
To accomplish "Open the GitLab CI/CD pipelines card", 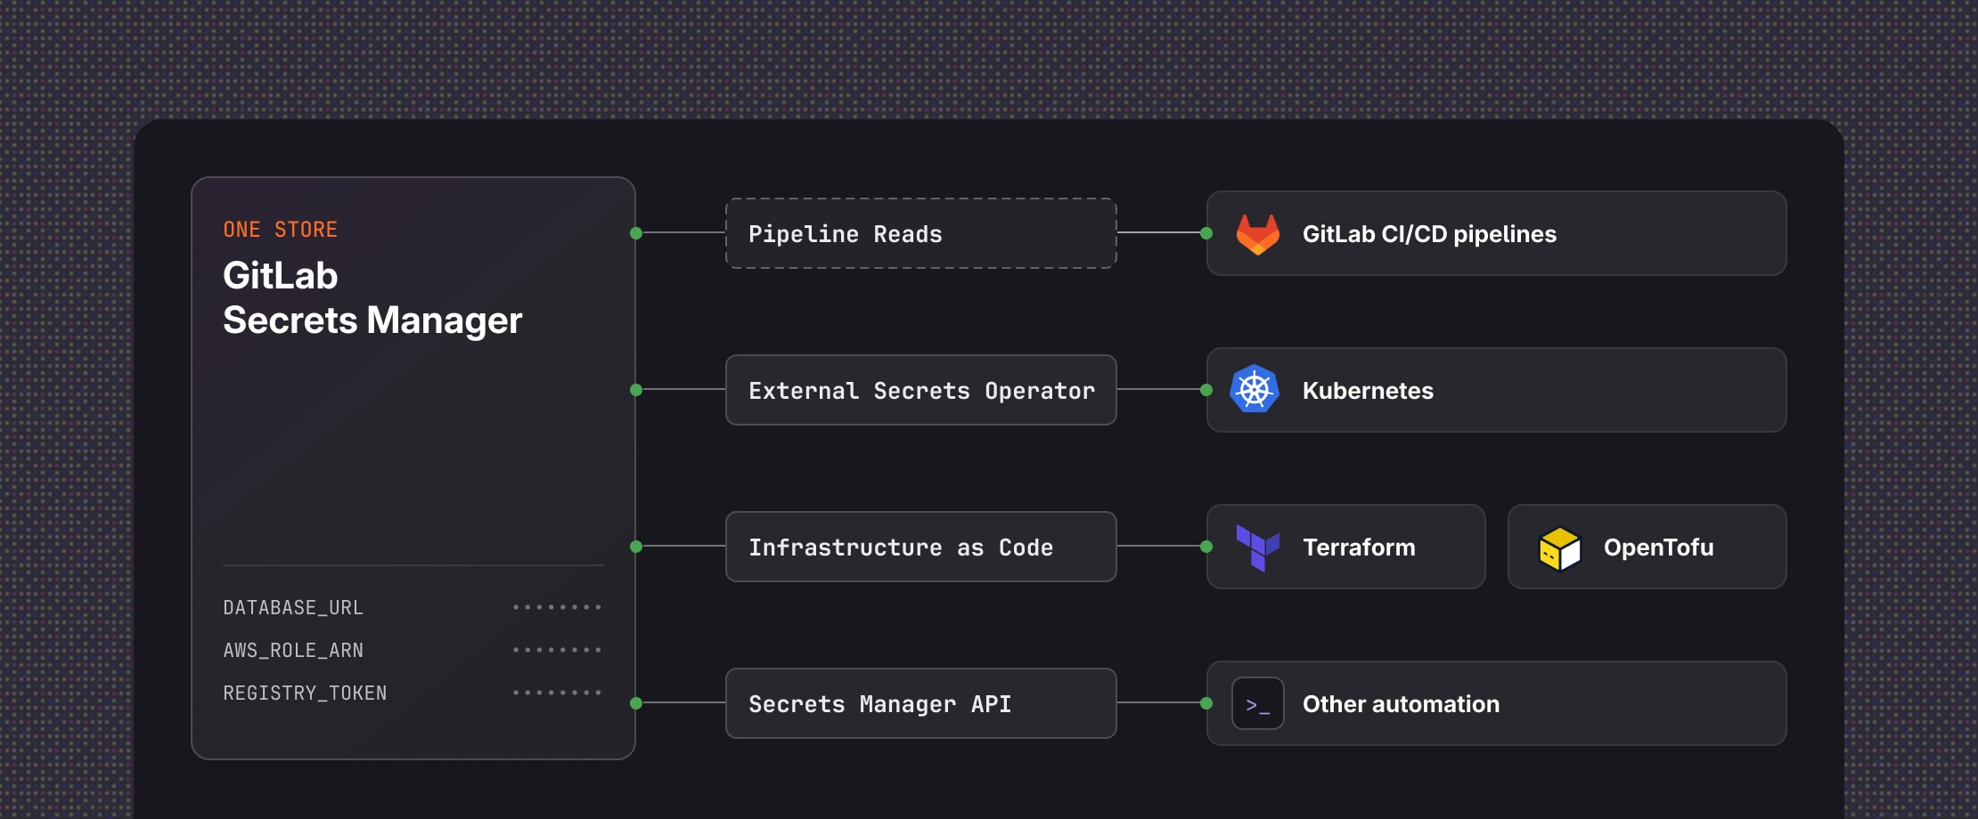I will pyautogui.click(x=1496, y=233).
